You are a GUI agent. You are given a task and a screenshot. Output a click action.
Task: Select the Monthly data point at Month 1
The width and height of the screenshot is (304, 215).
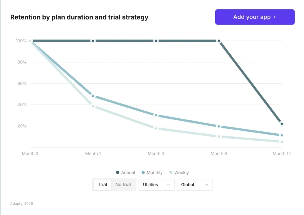(x=93, y=96)
